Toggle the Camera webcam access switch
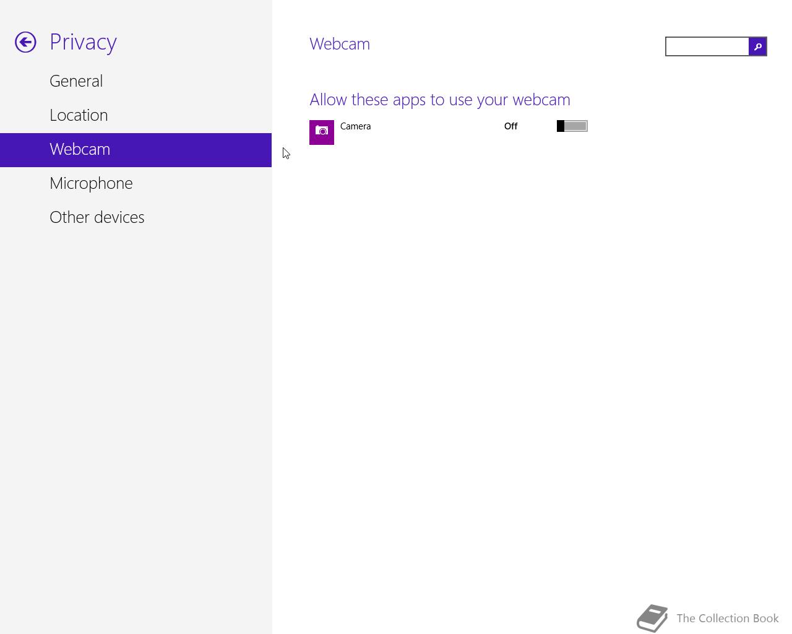792x634 pixels. (572, 126)
